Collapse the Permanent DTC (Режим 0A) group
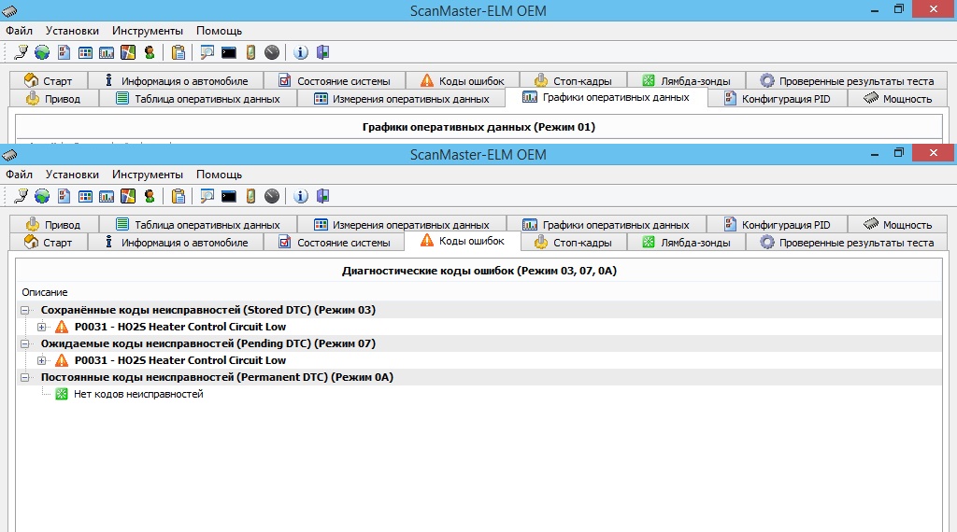The image size is (957, 532). click(25, 377)
